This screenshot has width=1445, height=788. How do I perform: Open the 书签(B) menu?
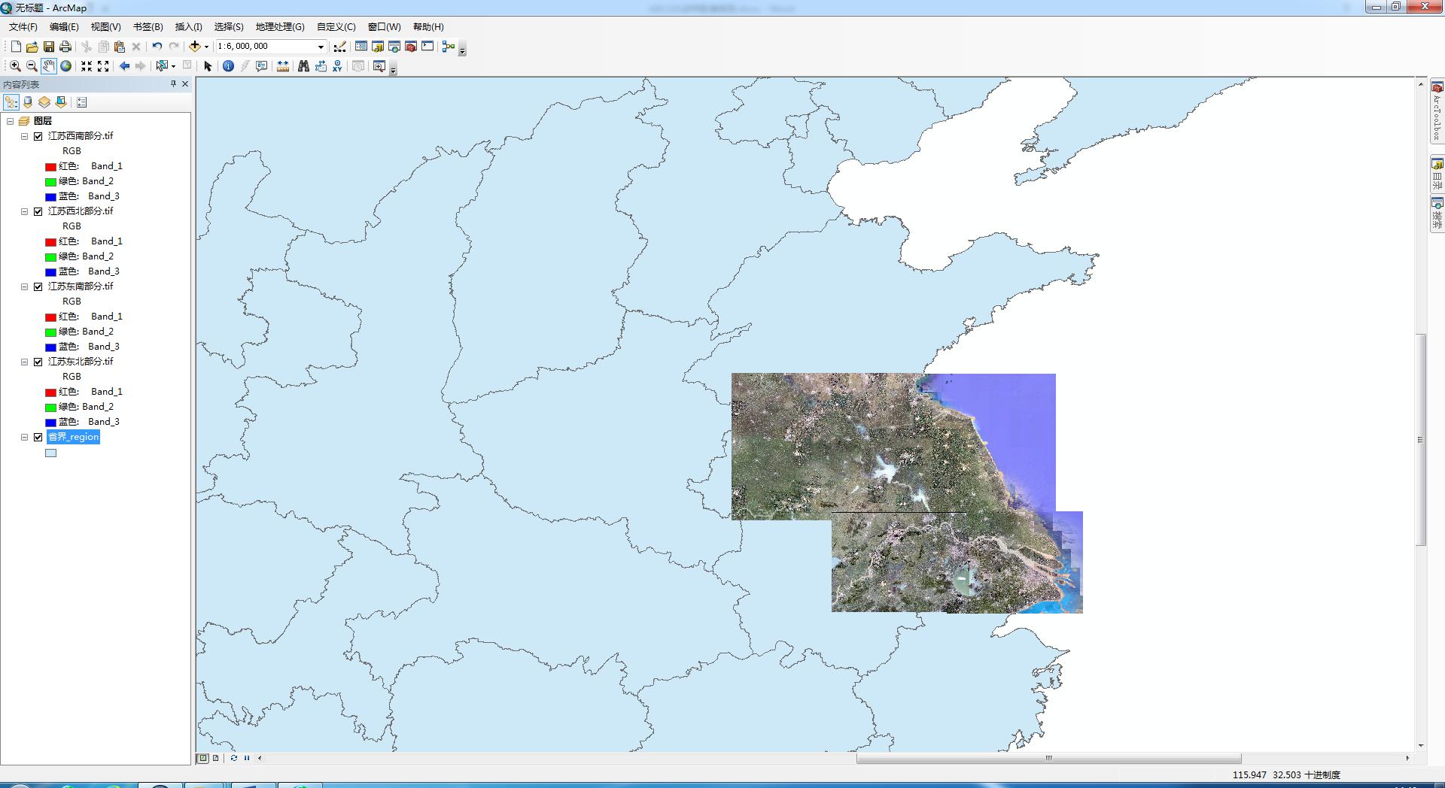(x=148, y=27)
